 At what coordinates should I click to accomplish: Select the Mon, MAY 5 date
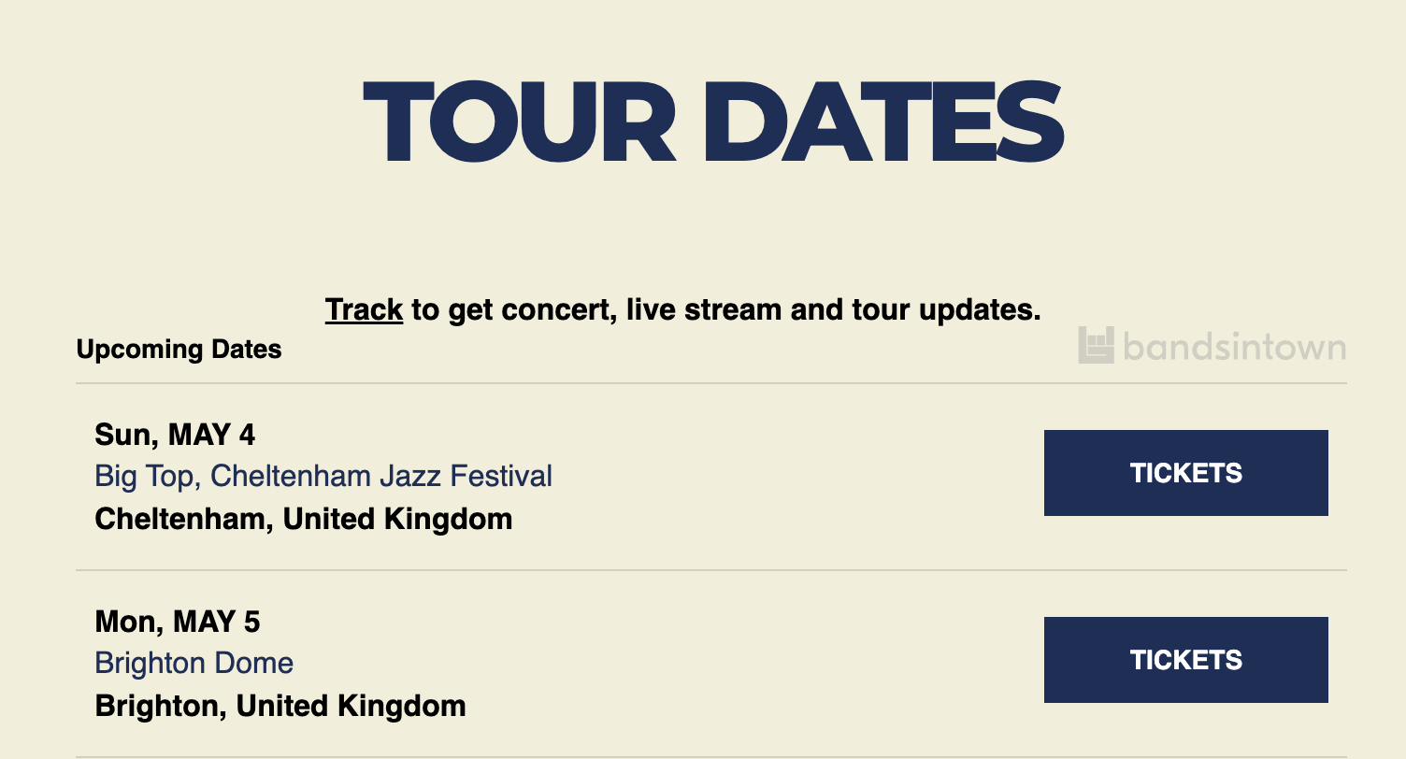coord(178,622)
